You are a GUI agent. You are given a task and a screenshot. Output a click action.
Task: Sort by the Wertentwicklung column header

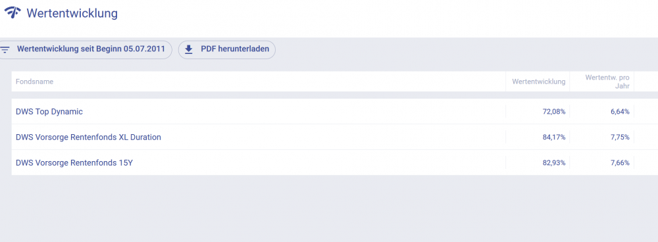coord(538,82)
